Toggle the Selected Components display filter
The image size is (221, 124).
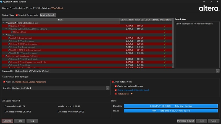(x=17, y=15)
